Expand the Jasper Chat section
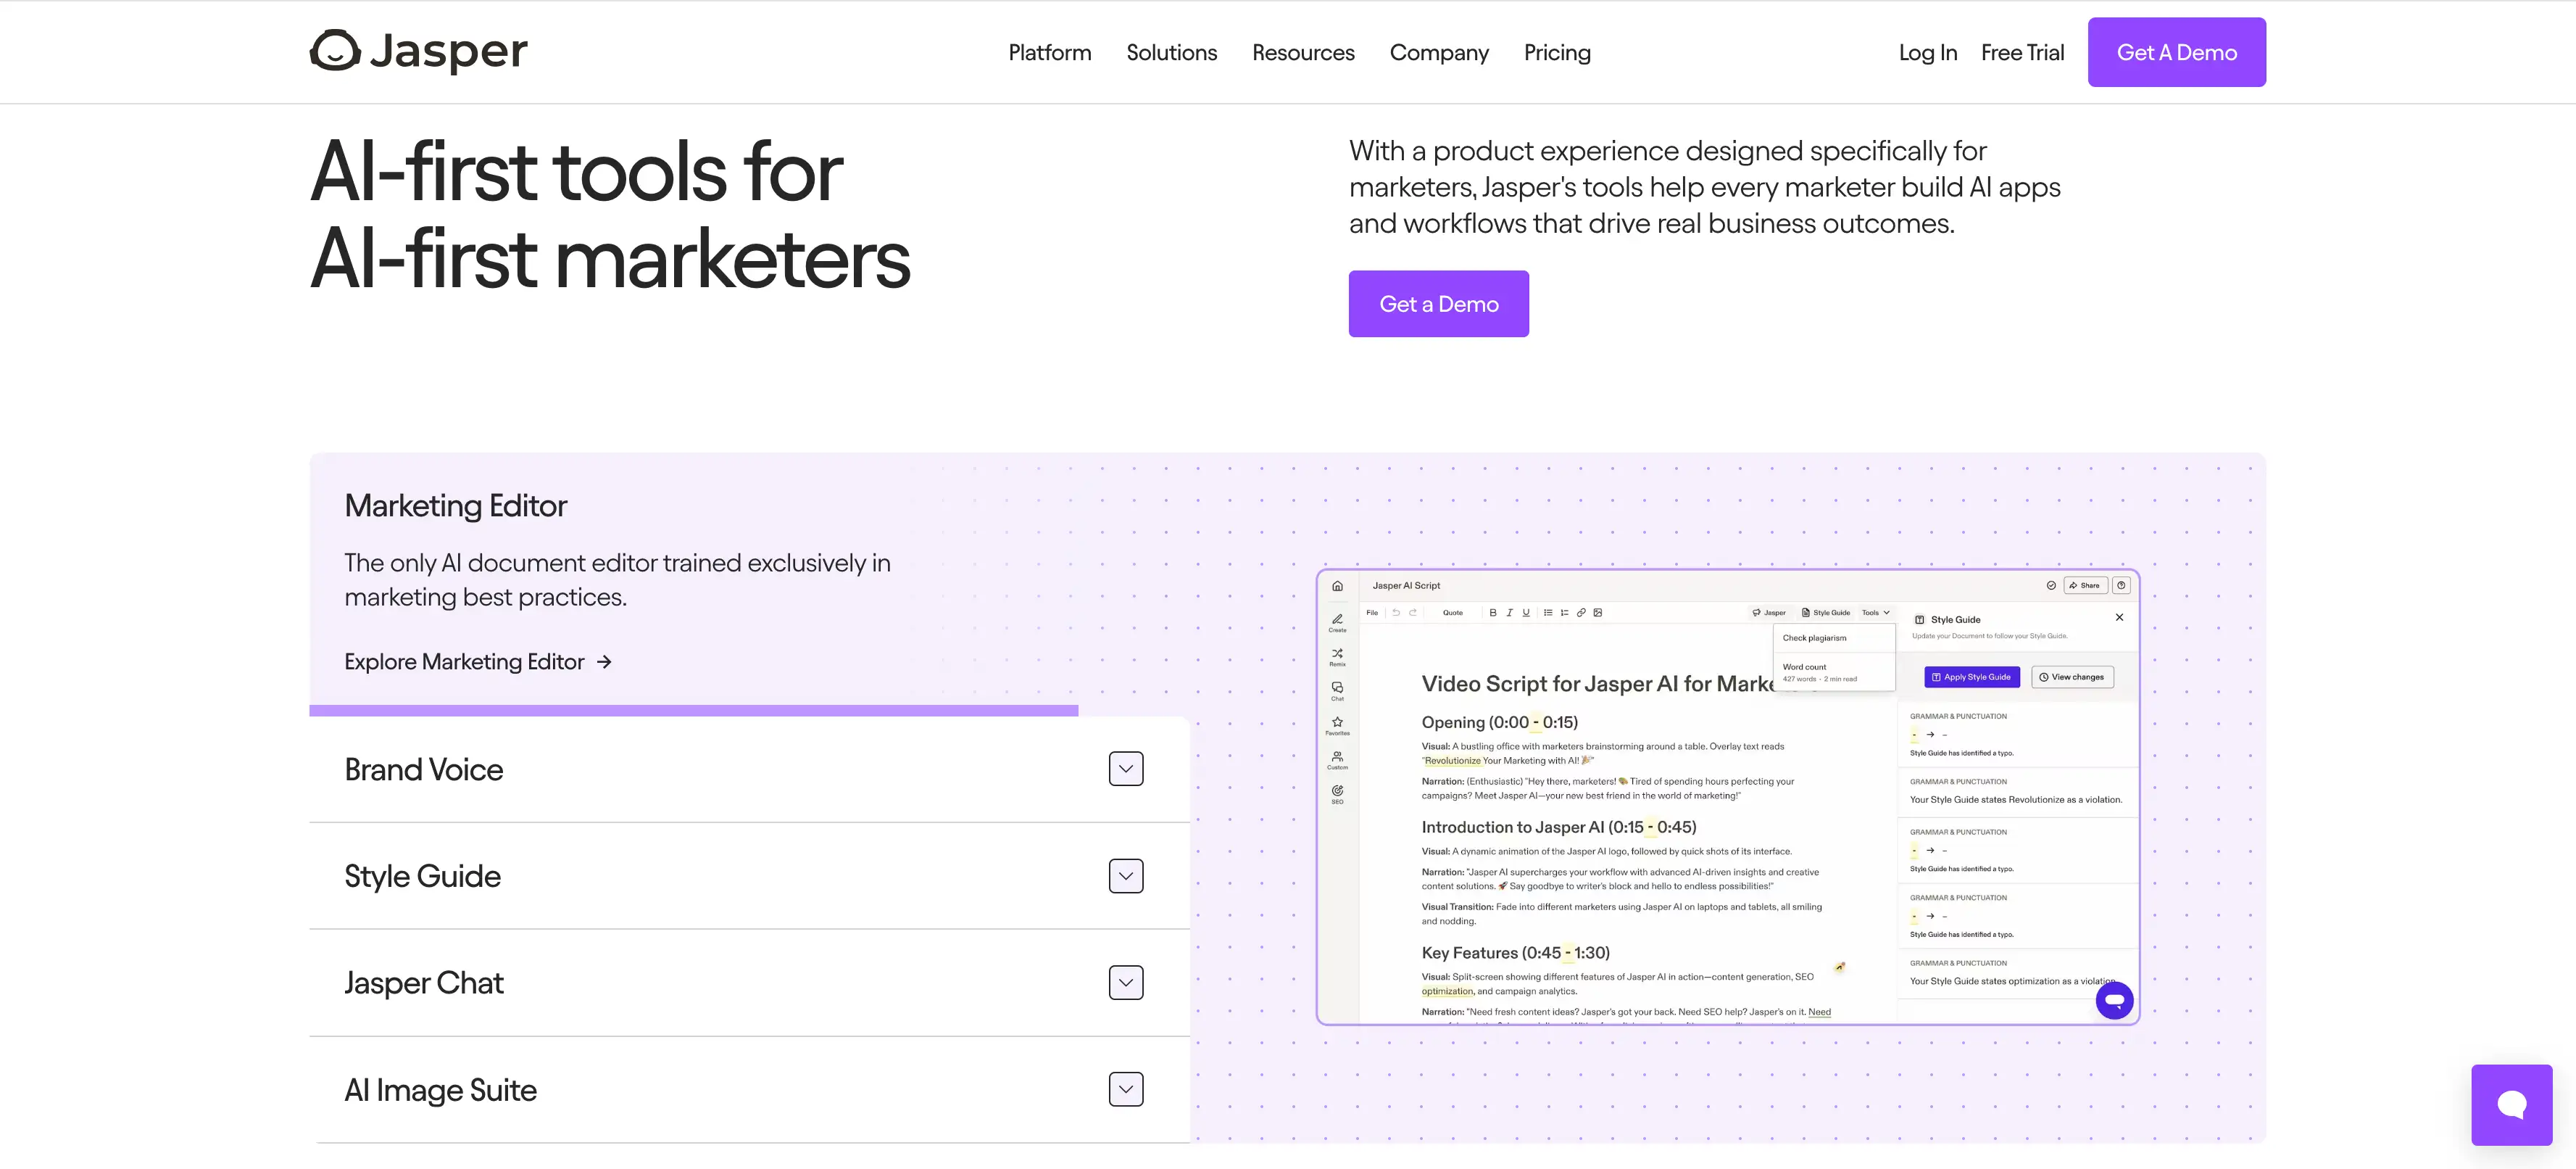The image size is (2576, 1169). [1125, 983]
